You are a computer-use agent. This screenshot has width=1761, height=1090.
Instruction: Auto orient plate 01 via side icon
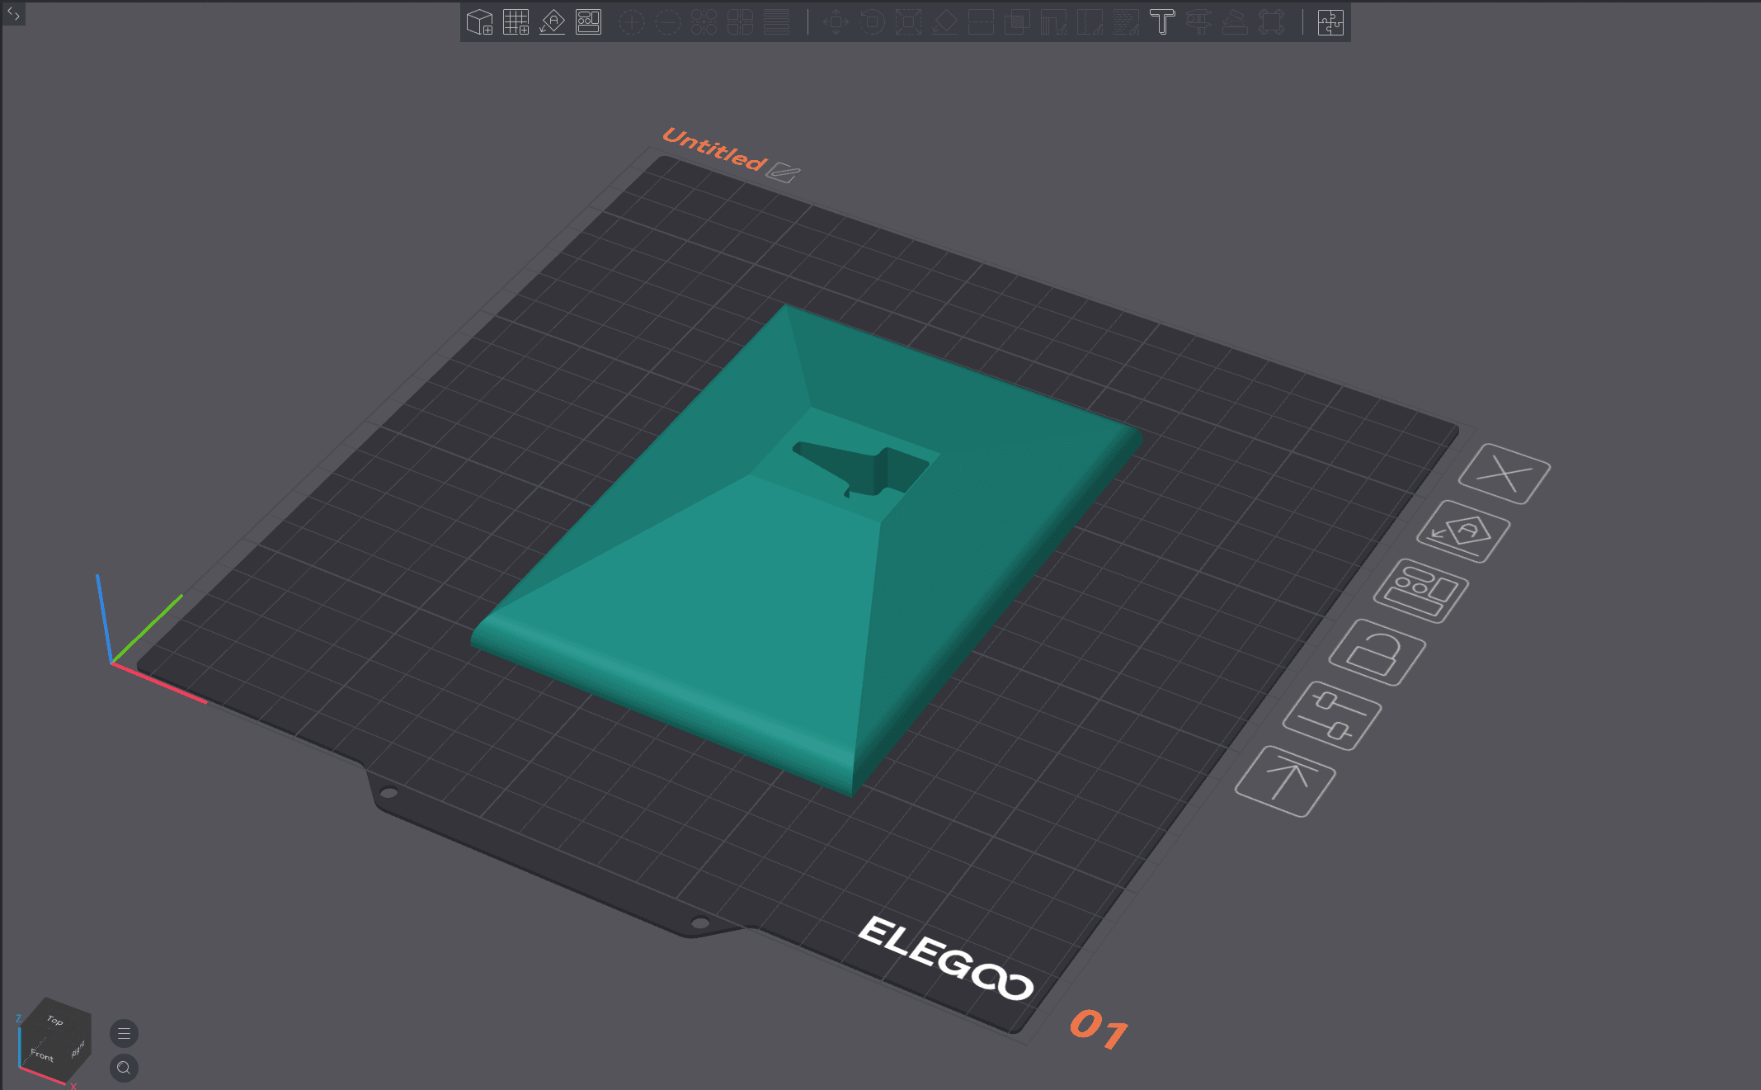point(1463,532)
